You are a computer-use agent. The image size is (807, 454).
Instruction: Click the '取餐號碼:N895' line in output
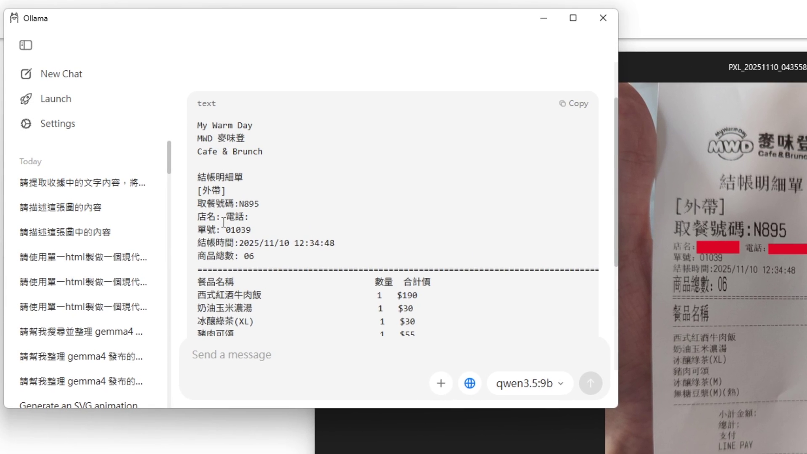coord(228,204)
